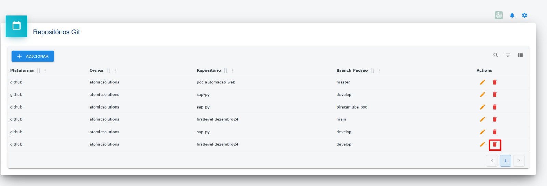
Task: Delete the last firstlevel-dezembro24 develop row
Action: point(495,145)
